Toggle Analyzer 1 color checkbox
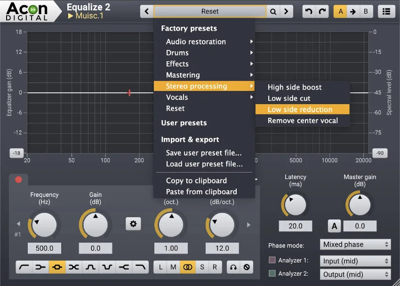This screenshot has height=286, width=400. [x=272, y=260]
